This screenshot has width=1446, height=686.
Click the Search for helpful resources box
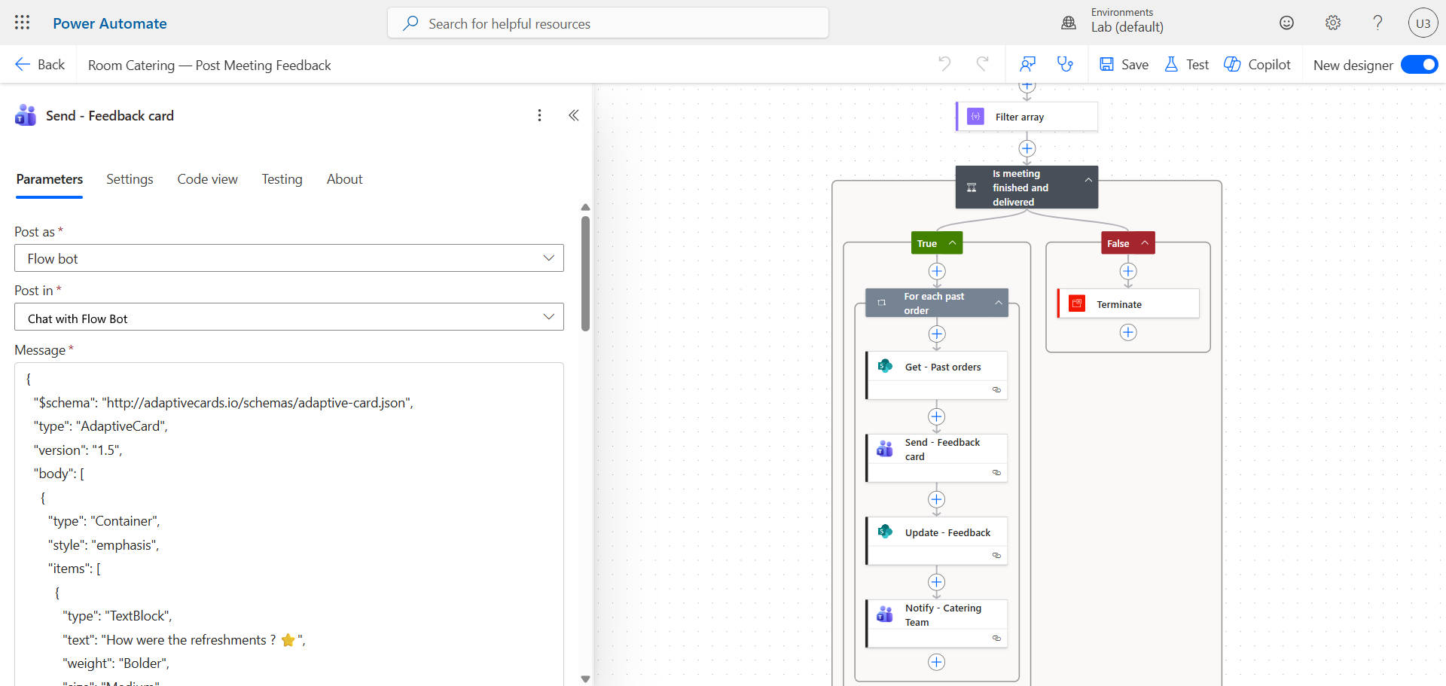(608, 23)
